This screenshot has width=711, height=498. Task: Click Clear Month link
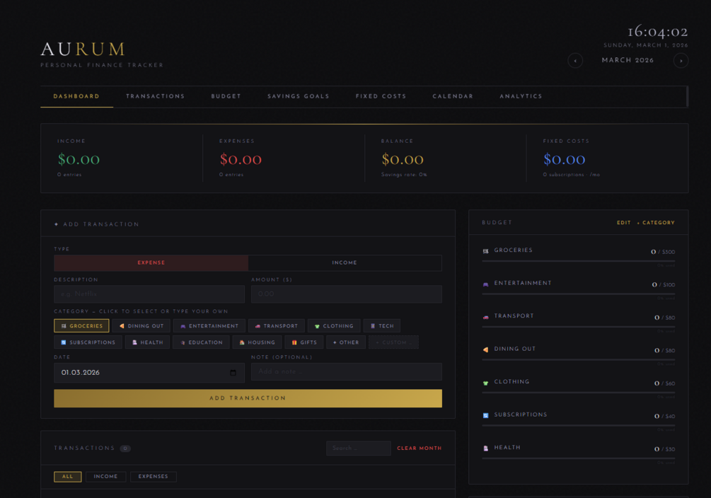point(419,448)
